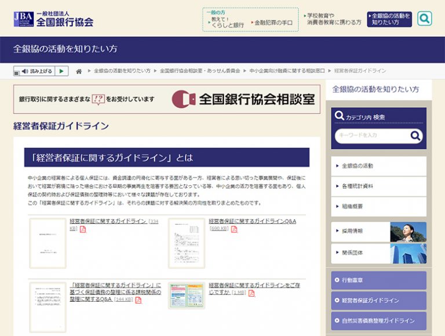Click the キーワードを入力 search field
This screenshot has height=336, width=445.
pos(371,136)
